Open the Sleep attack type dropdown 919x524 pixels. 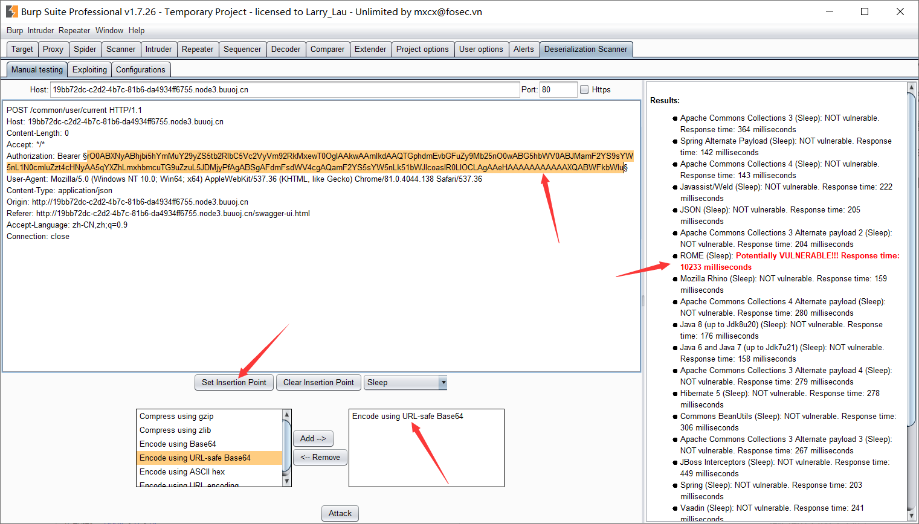(405, 382)
